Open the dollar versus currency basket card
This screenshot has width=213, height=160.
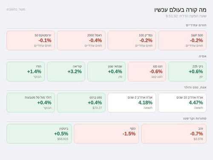click(x=31, y=103)
